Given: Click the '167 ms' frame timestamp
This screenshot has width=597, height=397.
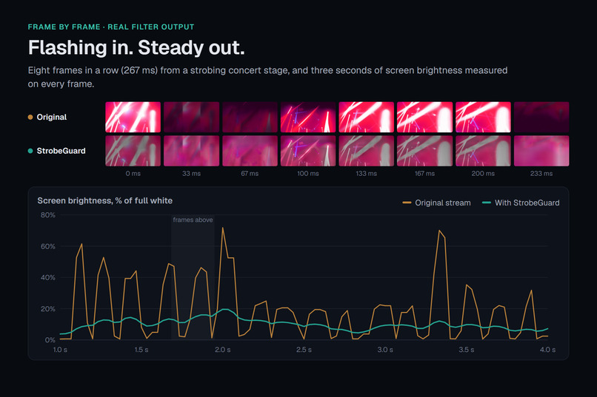Looking at the screenshot, I should pyautogui.click(x=425, y=174).
